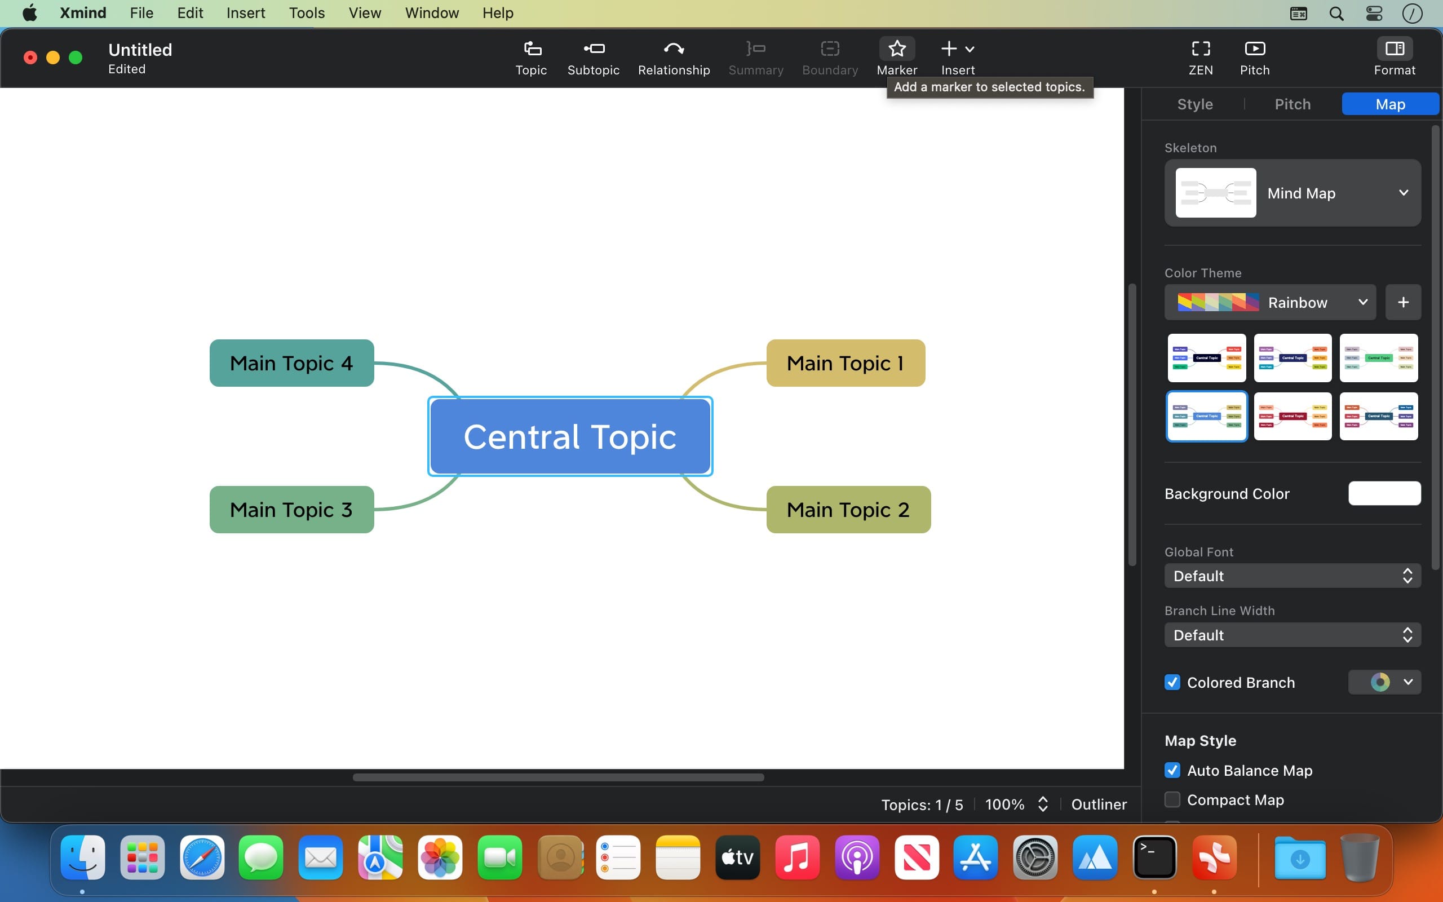Click the Background Color white swatch
Screen dimensions: 1443x902
click(x=1384, y=493)
